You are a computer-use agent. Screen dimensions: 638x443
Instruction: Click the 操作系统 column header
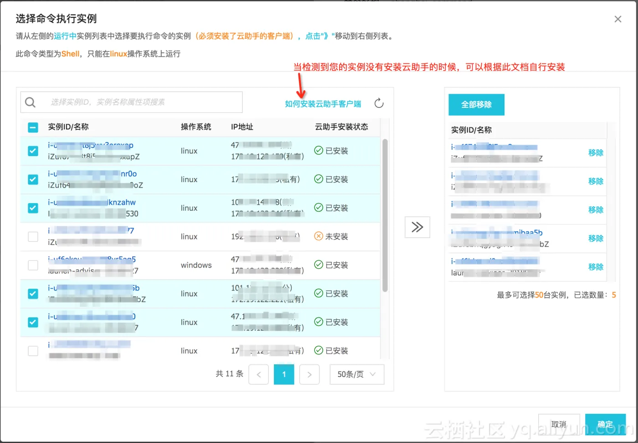click(x=196, y=127)
